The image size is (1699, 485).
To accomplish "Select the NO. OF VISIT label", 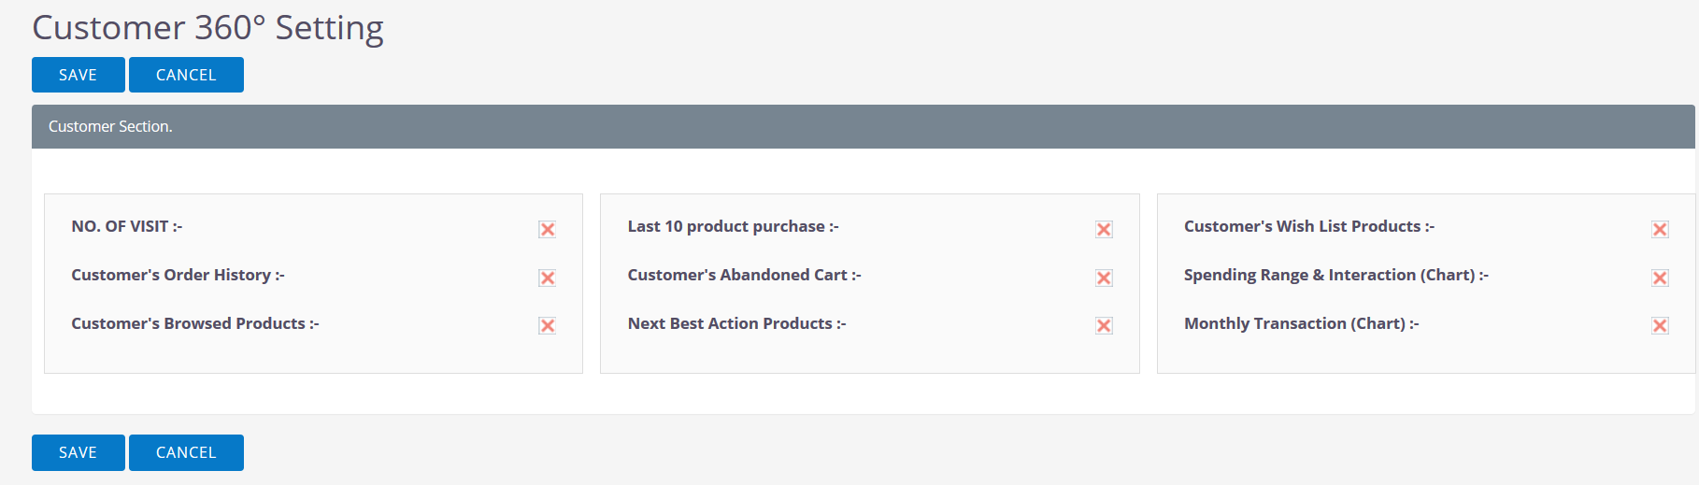I will pyautogui.click(x=127, y=226).
